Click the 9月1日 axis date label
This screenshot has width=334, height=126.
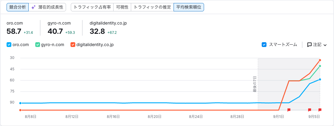pyautogui.click(x=279, y=117)
